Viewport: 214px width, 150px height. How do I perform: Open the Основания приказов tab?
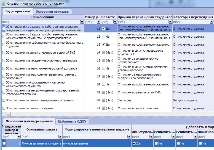point(52,12)
